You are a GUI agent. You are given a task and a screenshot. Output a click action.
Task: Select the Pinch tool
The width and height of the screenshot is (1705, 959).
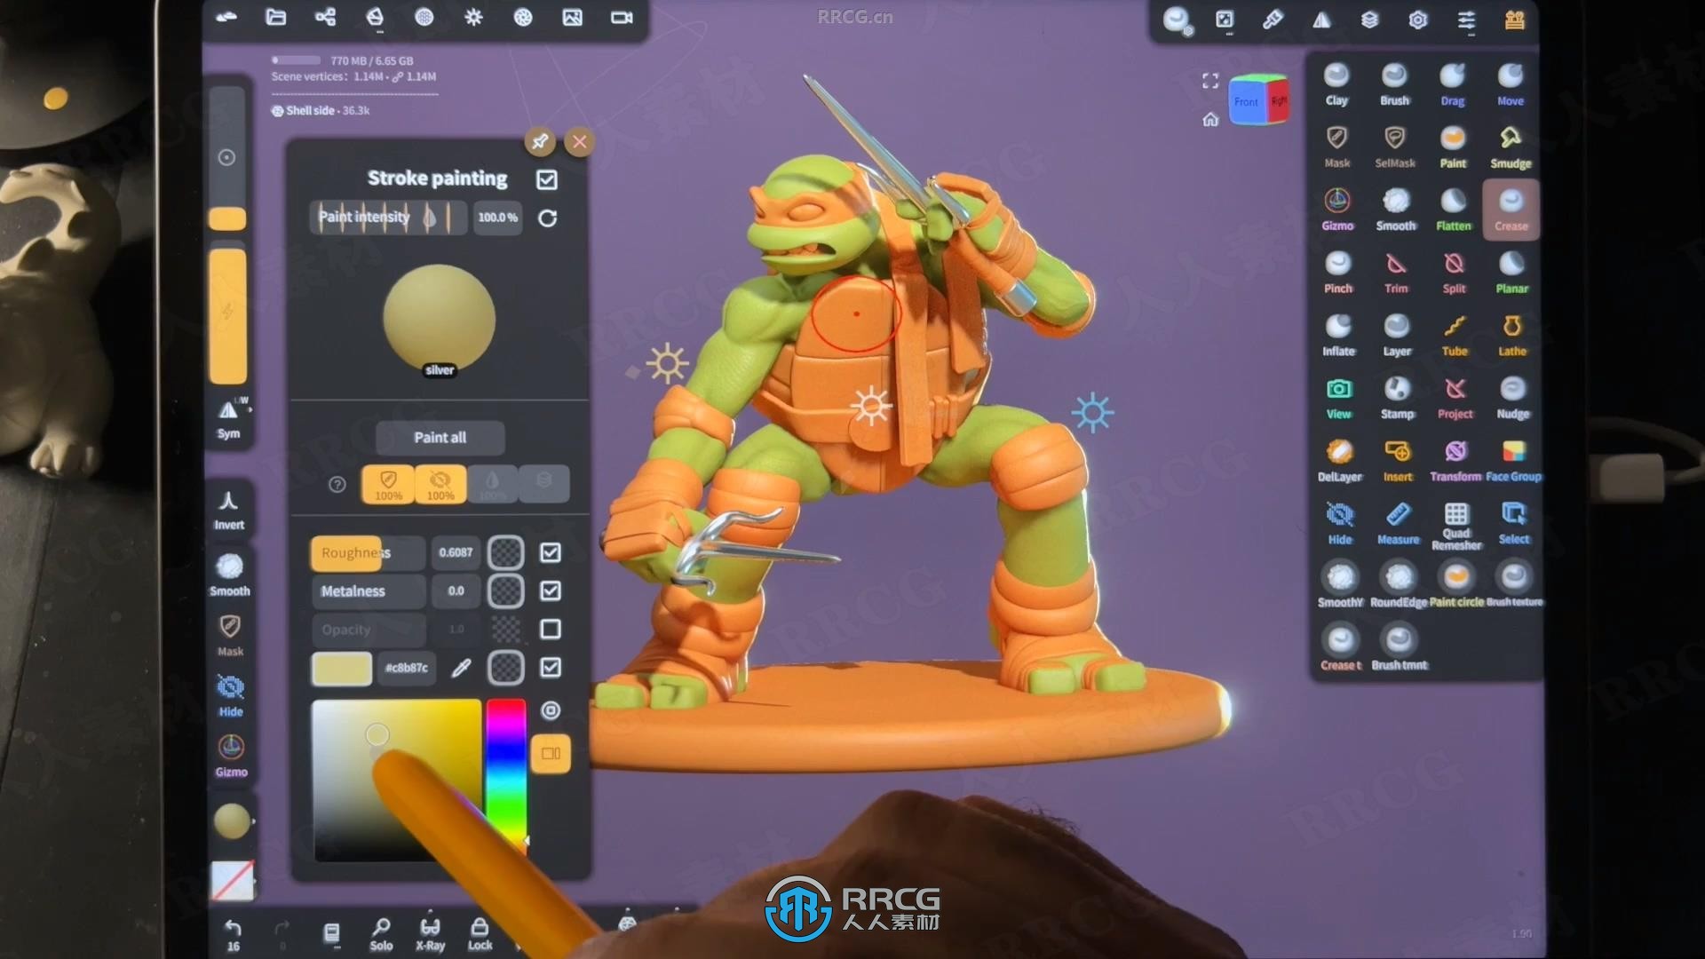point(1337,273)
